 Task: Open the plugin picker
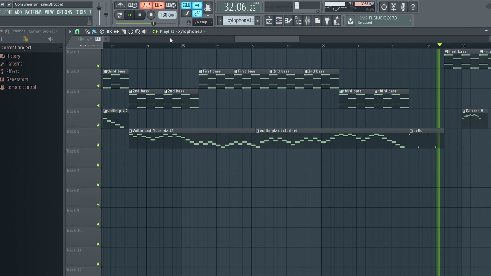tap(327, 21)
